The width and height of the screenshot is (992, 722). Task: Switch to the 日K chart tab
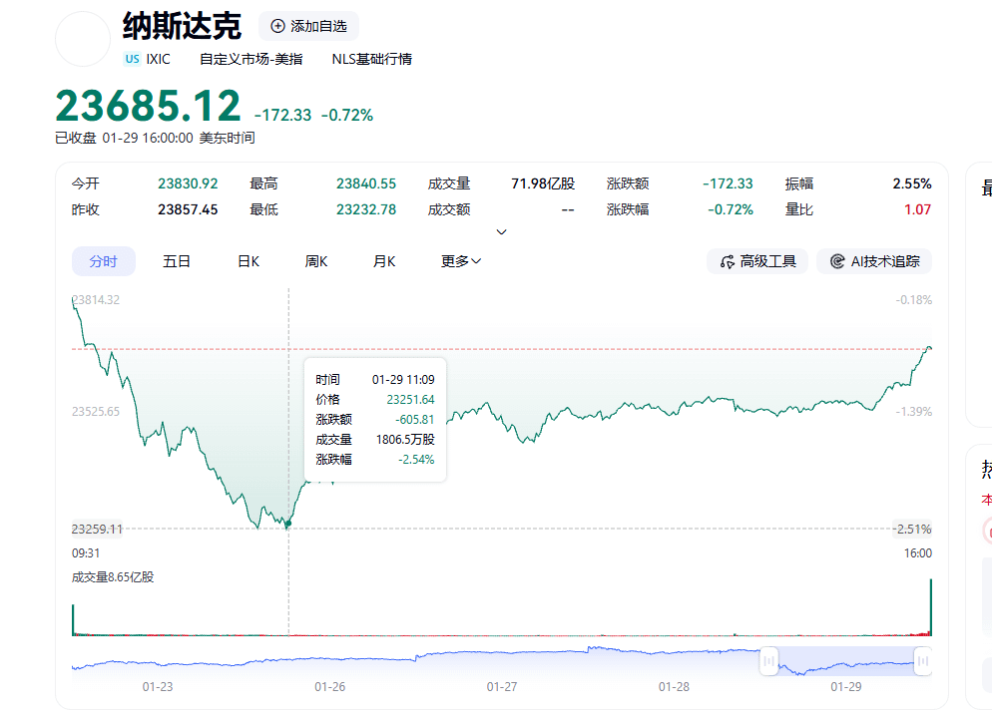pyautogui.click(x=248, y=260)
